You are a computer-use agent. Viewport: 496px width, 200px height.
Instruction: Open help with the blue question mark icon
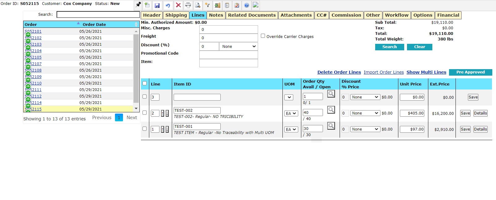pyautogui.click(x=247, y=5)
